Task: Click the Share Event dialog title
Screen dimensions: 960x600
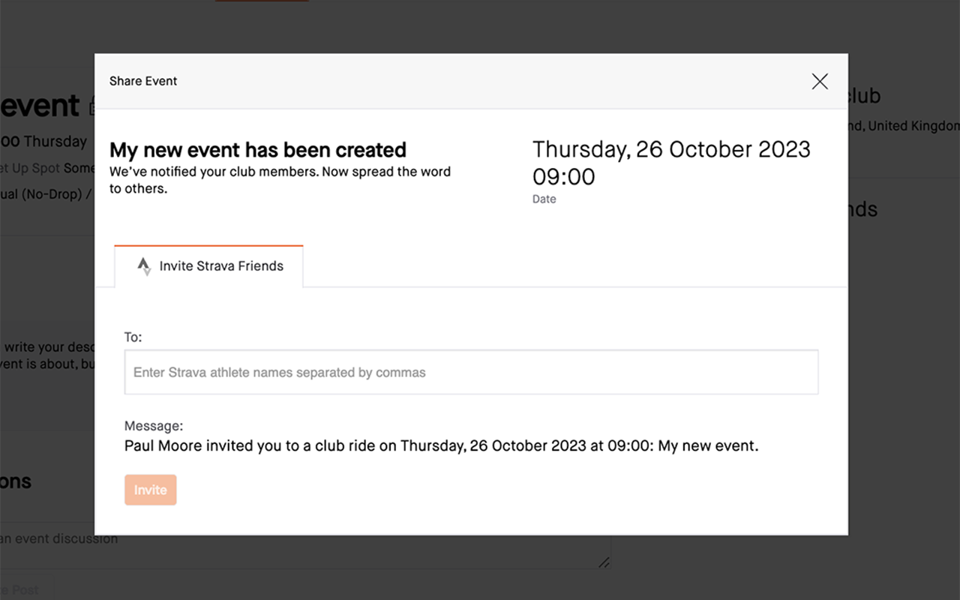Action: point(143,81)
